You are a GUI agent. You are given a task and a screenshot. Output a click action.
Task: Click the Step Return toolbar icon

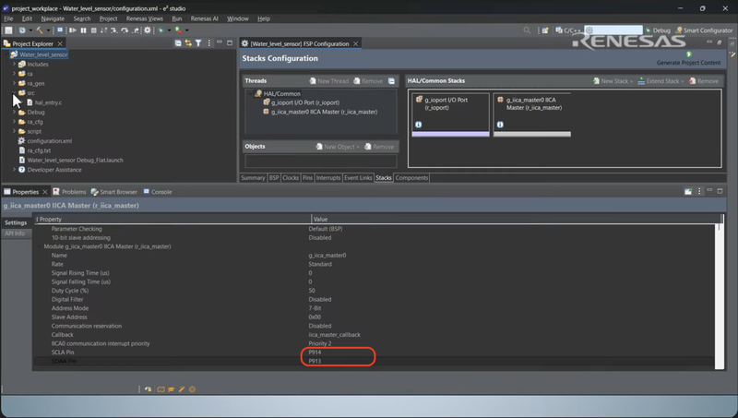136,30
